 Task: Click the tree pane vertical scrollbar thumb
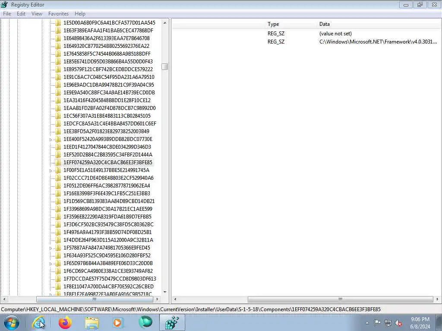165,66
